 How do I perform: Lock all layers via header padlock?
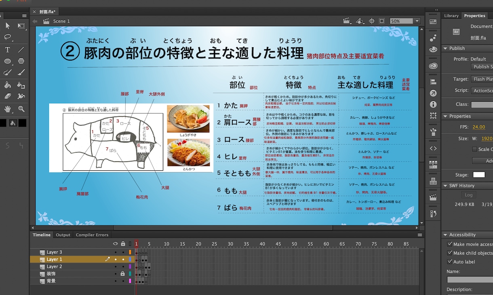click(x=123, y=244)
